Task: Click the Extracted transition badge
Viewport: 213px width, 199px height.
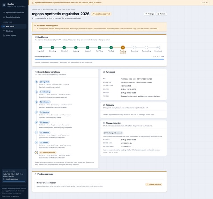Action: [45, 102]
